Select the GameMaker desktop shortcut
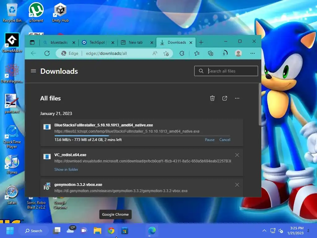Image resolution: width=317 pixels, height=238 pixels. tap(12, 43)
